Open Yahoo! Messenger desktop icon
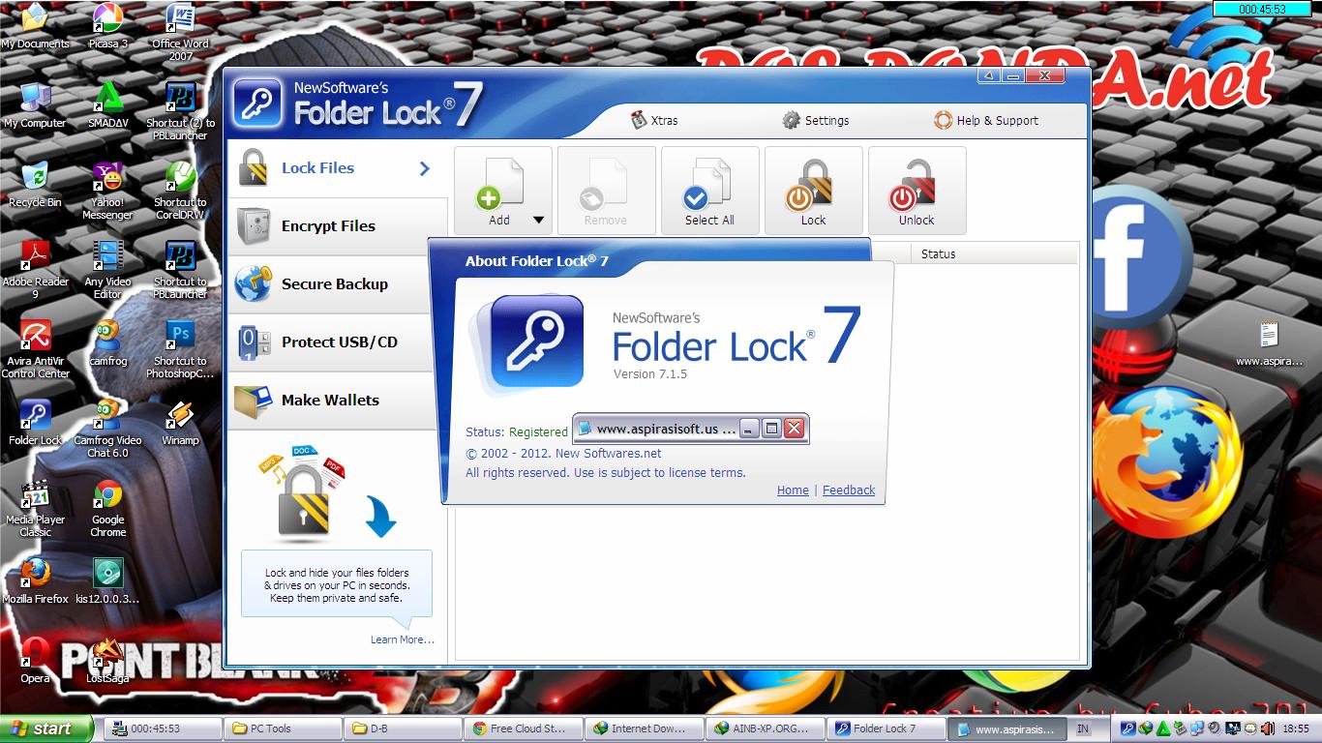The height and width of the screenshot is (743, 1322). pos(107,191)
